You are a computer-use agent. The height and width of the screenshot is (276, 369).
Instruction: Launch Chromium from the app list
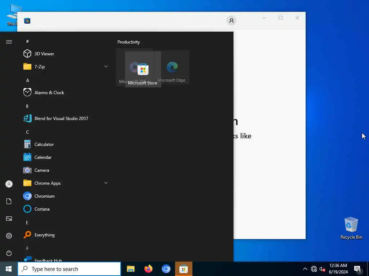(x=66, y=196)
